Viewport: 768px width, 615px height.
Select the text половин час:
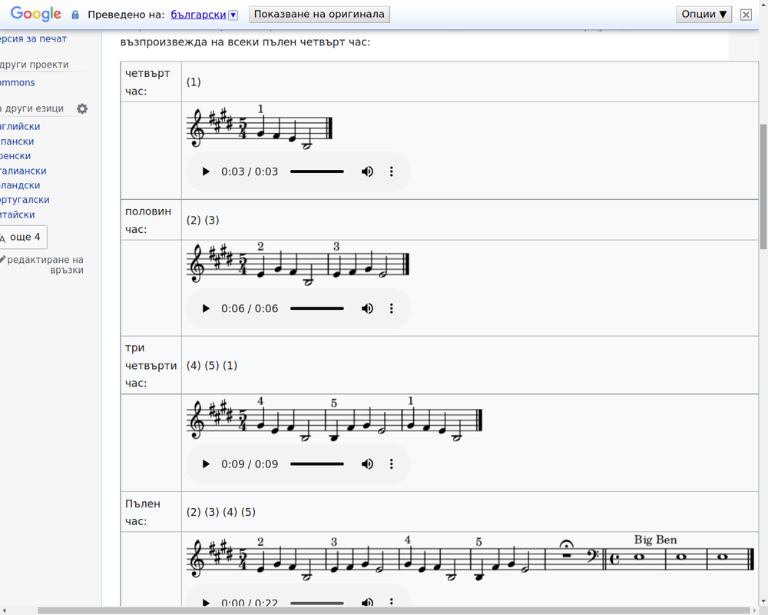[148, 220]
